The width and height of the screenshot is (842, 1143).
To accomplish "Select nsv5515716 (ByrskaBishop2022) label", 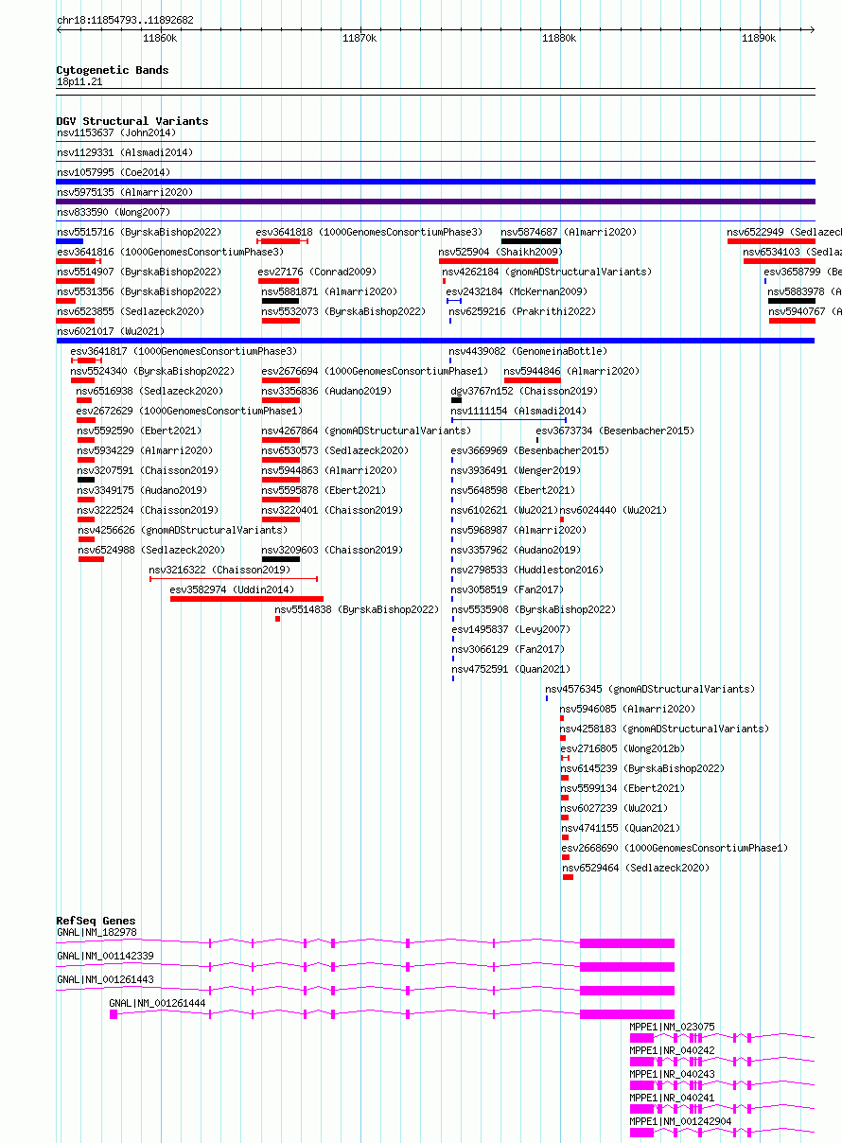I will coord(139,232).
